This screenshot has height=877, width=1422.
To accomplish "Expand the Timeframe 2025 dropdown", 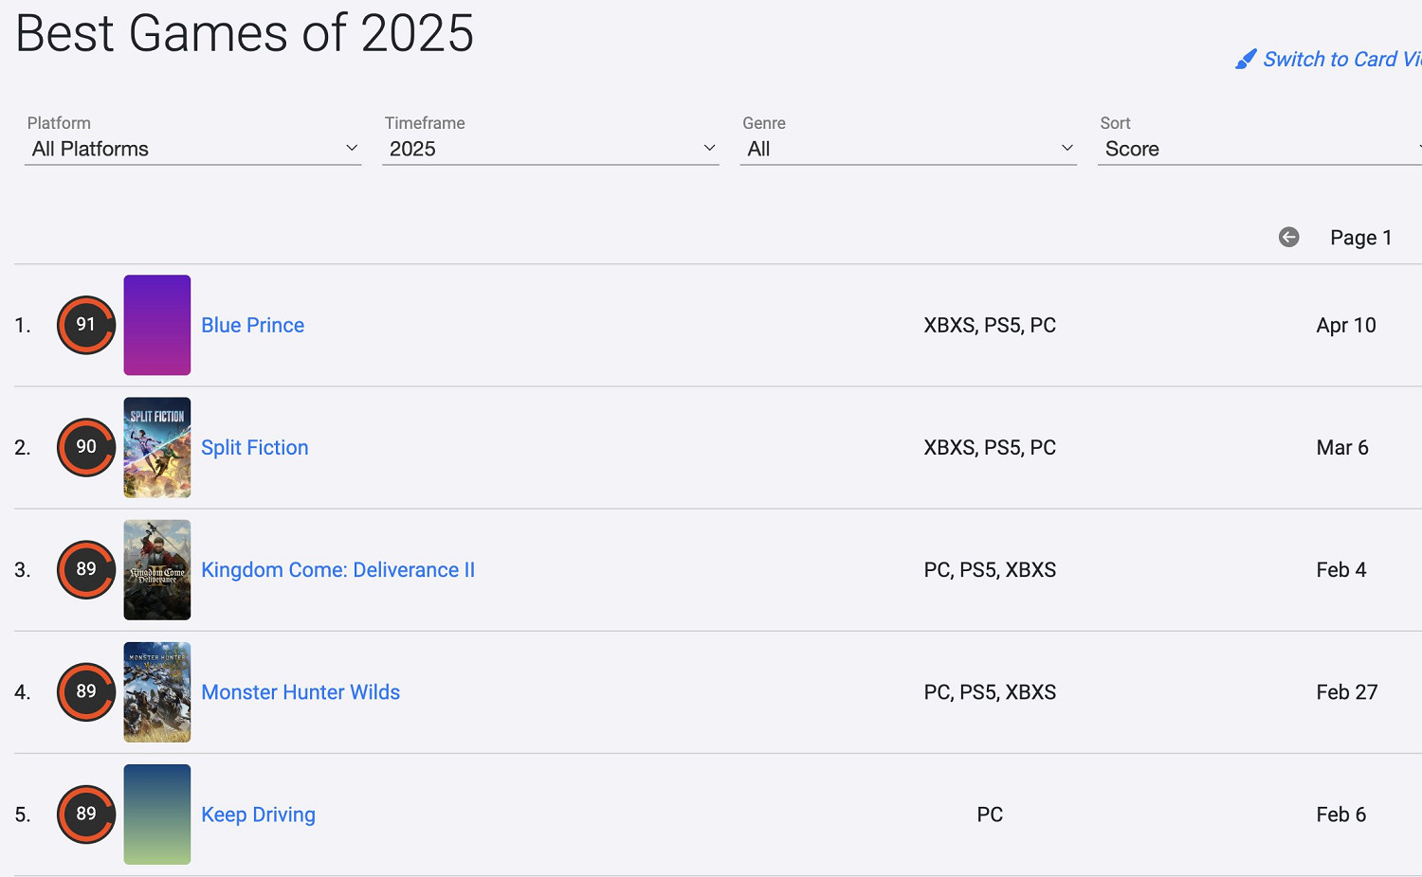I will [550, 149].
